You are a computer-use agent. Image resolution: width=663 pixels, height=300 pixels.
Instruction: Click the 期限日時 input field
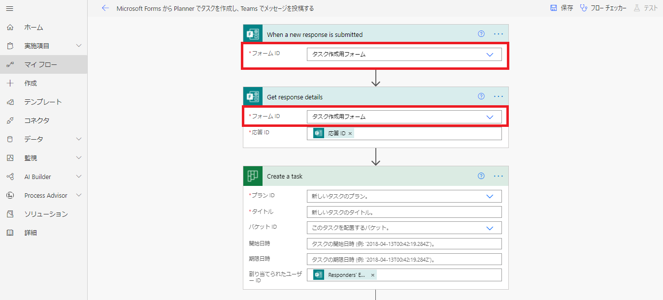tap(404, 260)
